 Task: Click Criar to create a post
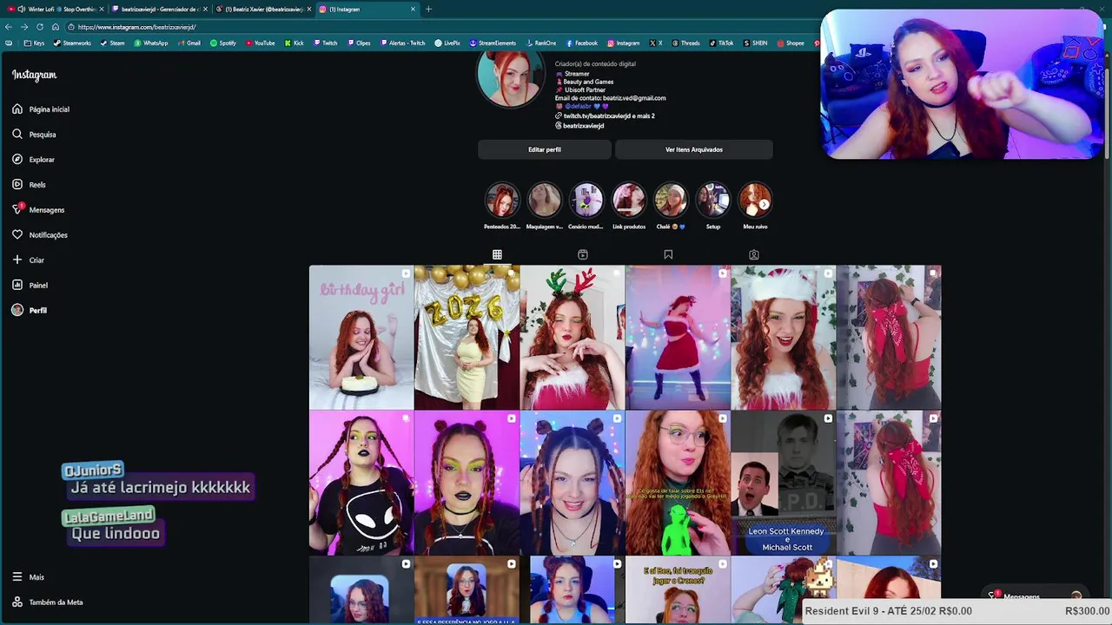[x=28, y=260]
